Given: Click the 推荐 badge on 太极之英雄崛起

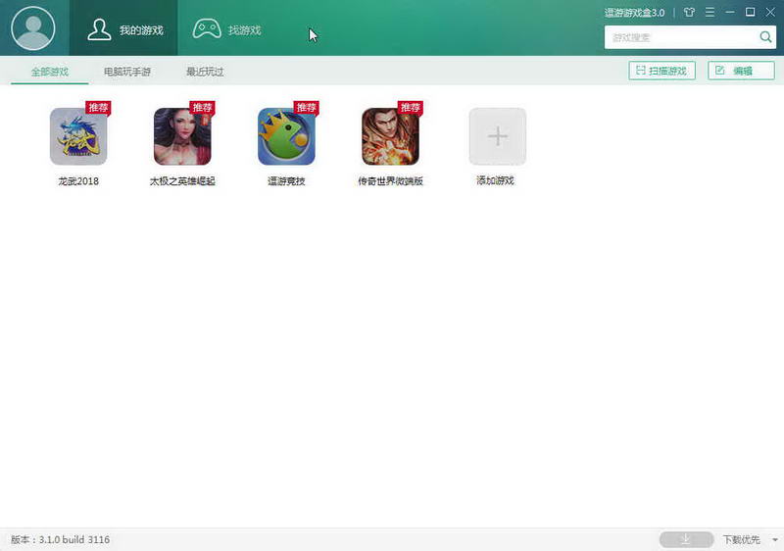Looking at the screenshot, I should coord(202,108).
